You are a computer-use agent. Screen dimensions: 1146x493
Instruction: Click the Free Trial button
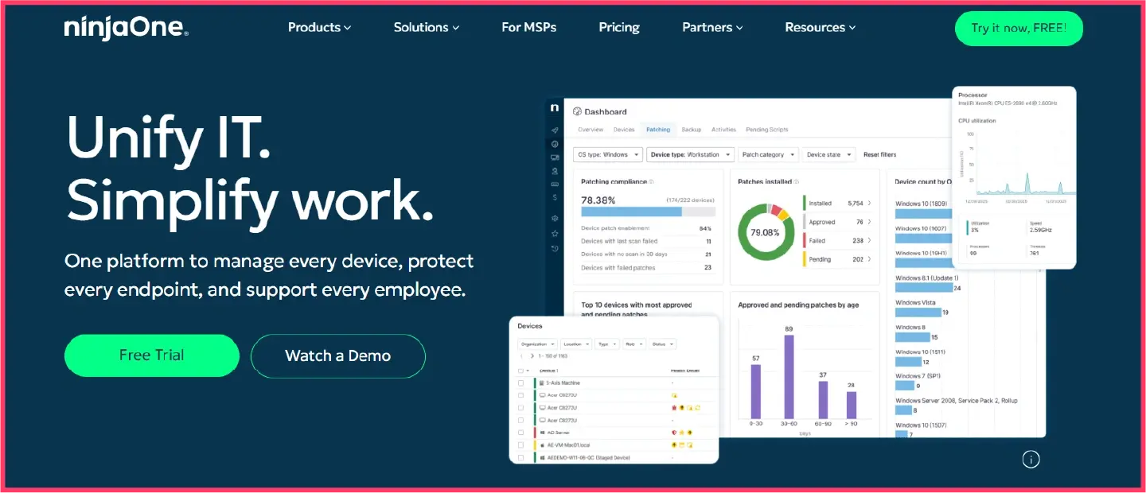pyautogui.click(x=151, y=355)
